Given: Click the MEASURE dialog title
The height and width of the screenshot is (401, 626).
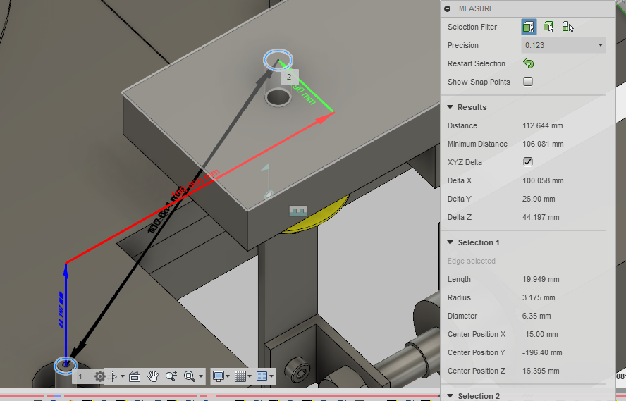Looking at the screenshot, I should [476, 8].
